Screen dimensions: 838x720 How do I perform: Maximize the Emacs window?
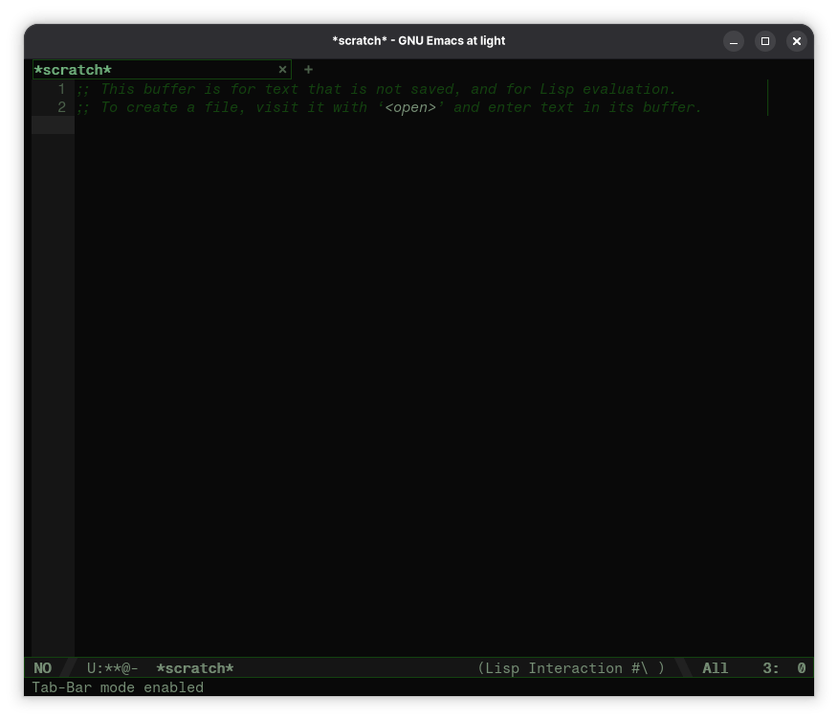pos(765,41)
